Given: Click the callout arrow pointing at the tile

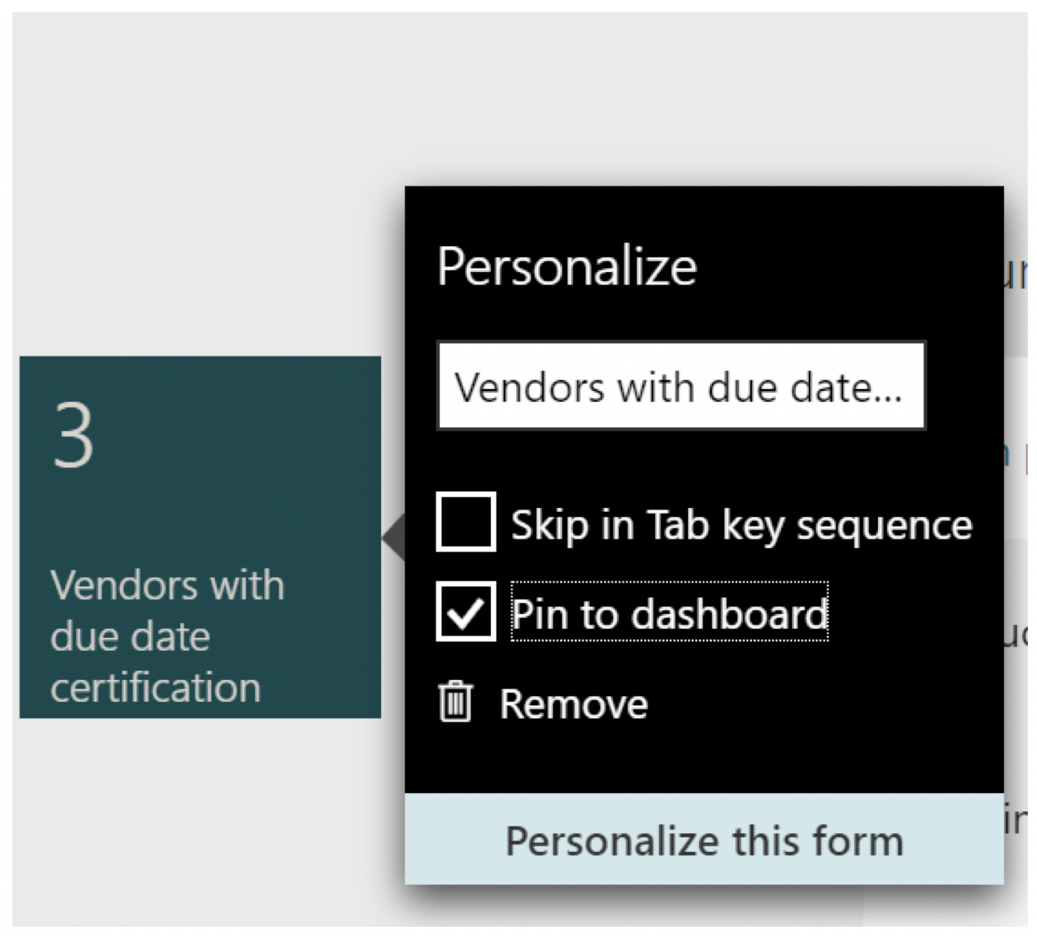Looking at the screenshot, I should 394,537.
